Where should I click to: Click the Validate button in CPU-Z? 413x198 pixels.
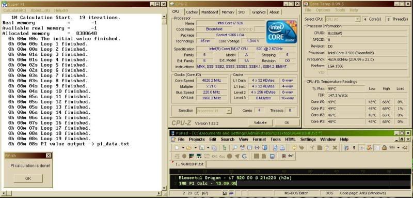(260, 123)
